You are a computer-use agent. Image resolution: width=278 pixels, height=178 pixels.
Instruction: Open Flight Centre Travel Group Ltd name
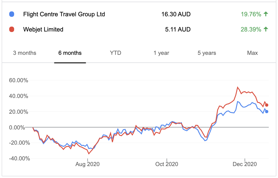pos(64,14)
